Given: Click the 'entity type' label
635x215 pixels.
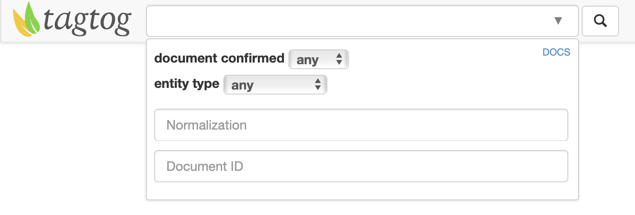Looking at the screenshot, I should pyautogui.click(x=187, y=84).
